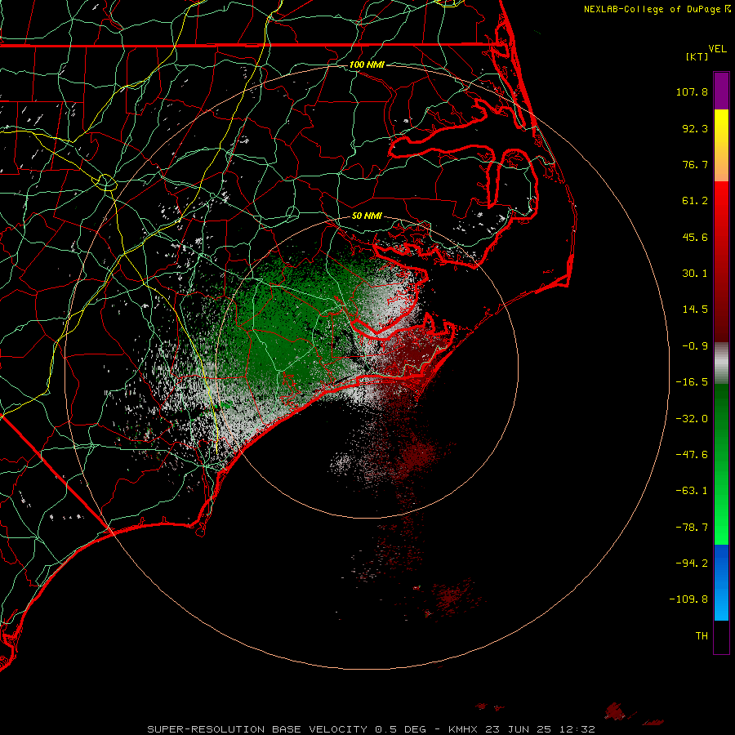
Task: Click the 45.6 velocity scale label
Action: pyautogui.click(x=695, y=237)
